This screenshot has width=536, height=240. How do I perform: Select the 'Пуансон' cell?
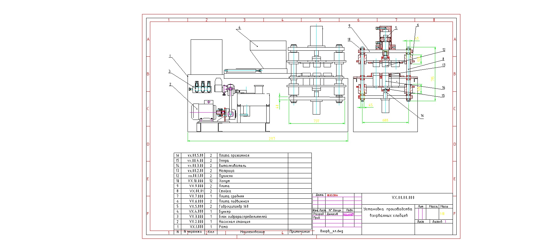(x=226, y=176)
